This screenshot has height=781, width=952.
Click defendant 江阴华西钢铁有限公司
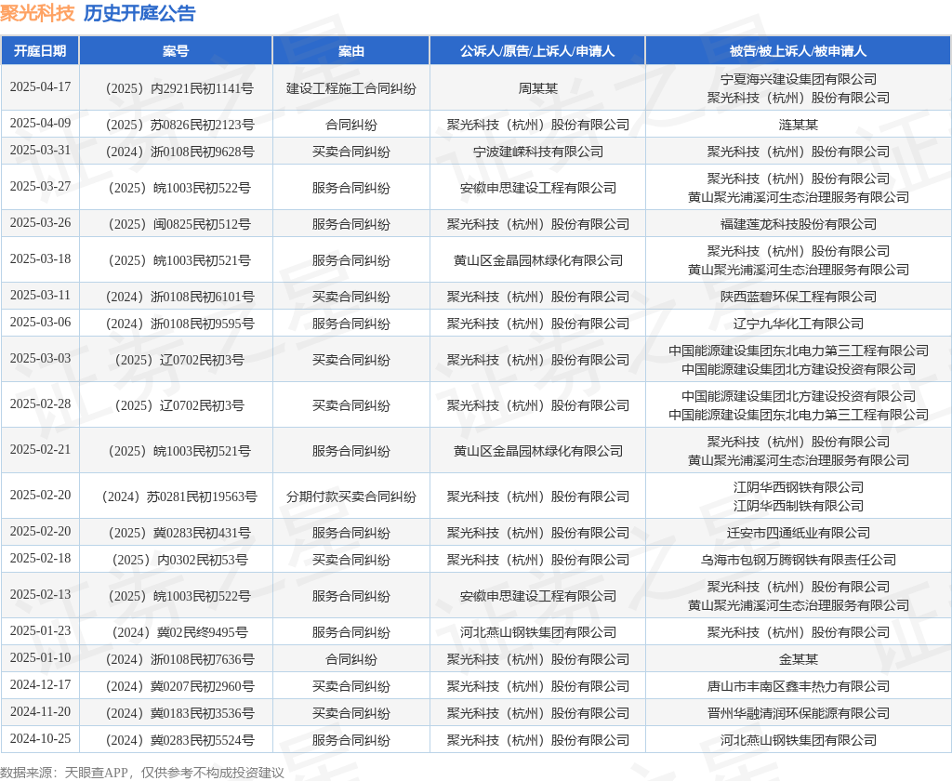[798, 488]
